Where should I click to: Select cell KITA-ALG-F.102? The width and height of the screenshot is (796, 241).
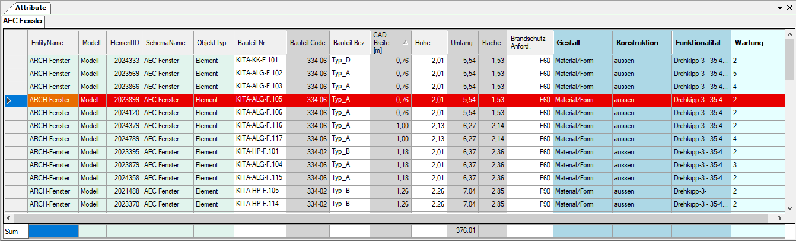(x=260, y=74)
